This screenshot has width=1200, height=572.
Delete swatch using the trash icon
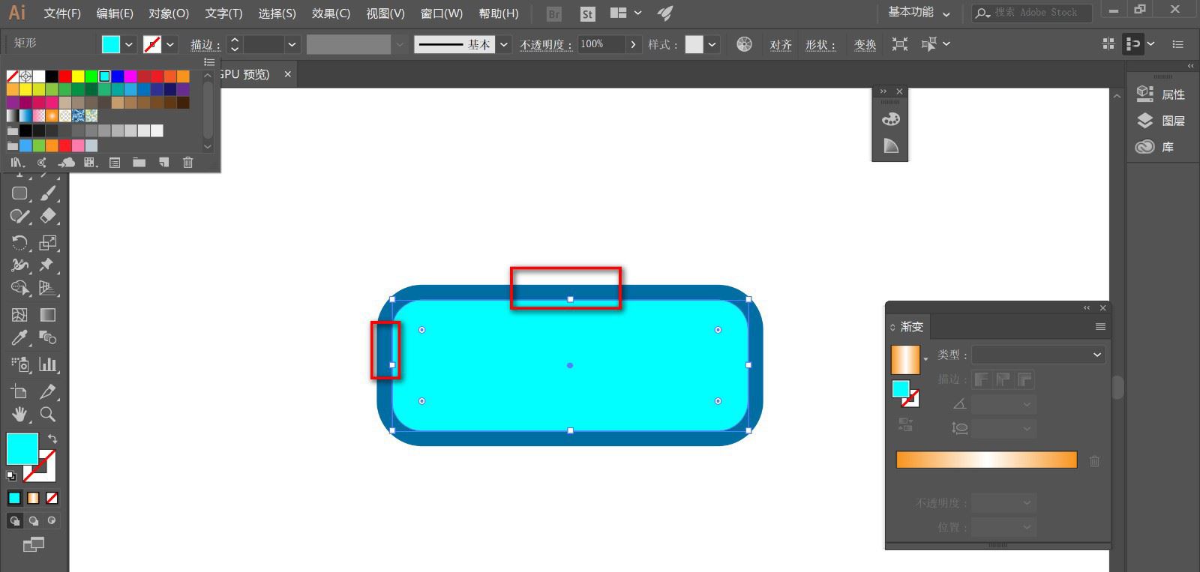tap(188, 163)
